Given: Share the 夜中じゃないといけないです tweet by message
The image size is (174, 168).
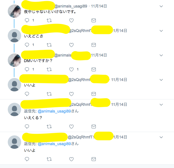Looking at the screenshot, I should click(x=94, y=20).
